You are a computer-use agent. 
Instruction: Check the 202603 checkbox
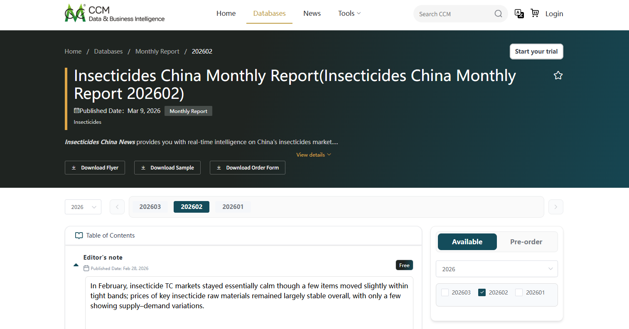[445, 292]
